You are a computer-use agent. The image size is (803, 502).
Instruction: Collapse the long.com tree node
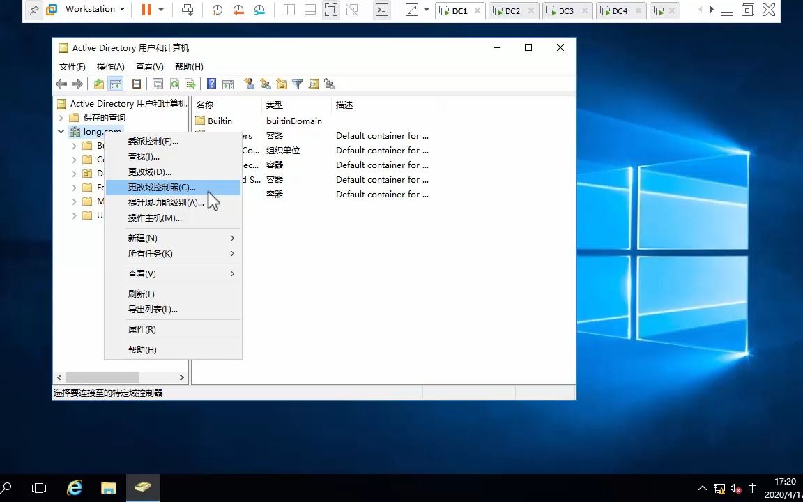tap(61, 132)
